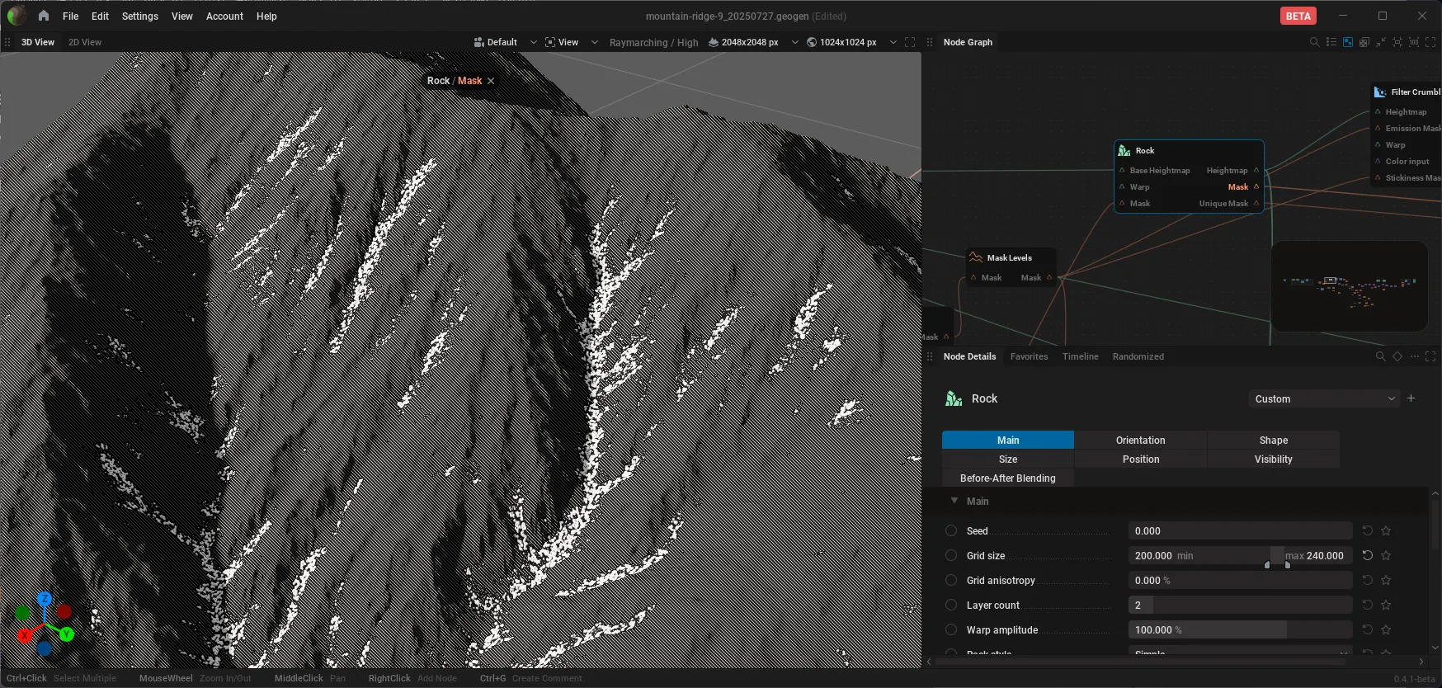Switch to the Favorites tab

click(x=1029, y=356)
